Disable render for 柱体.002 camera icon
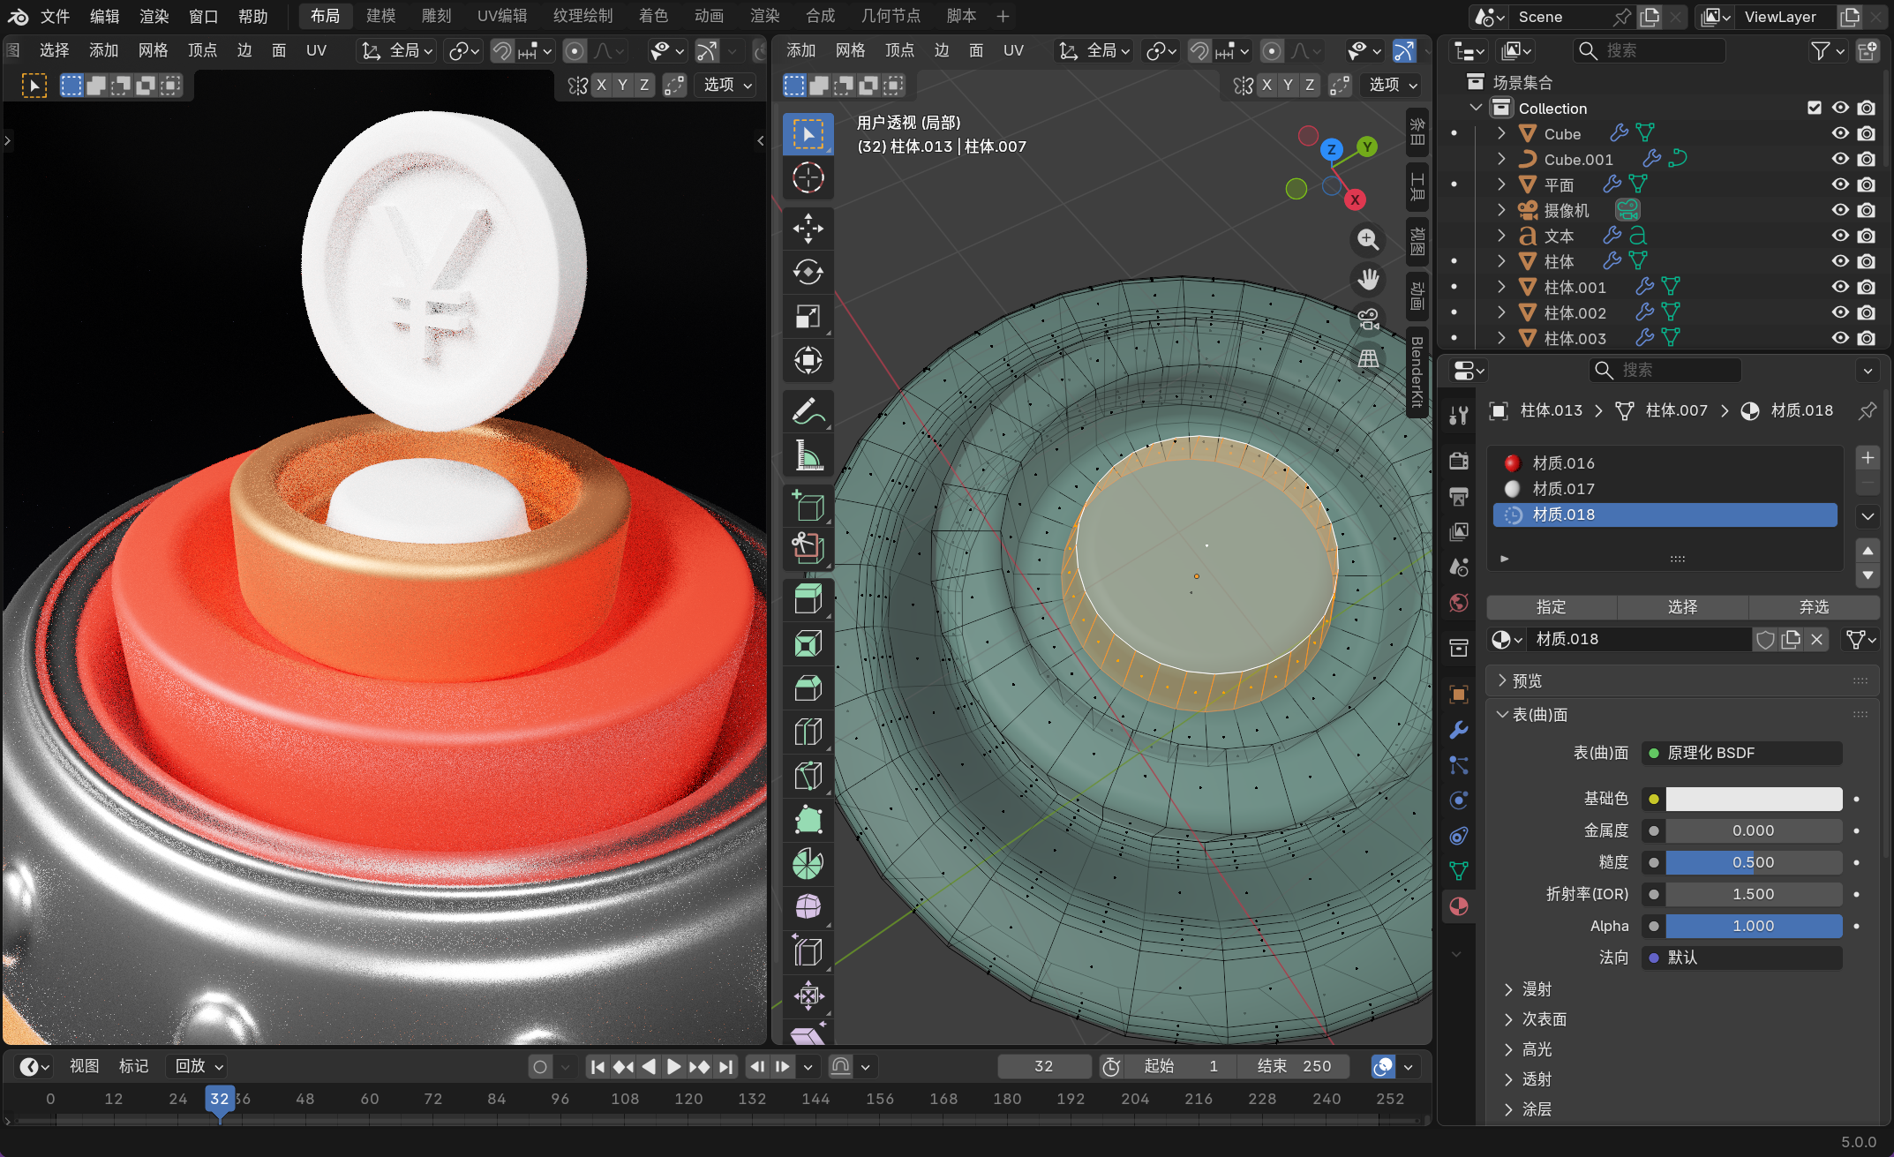The width and height of the screenshot is (1894, 1157). (x=1867, y=312)
